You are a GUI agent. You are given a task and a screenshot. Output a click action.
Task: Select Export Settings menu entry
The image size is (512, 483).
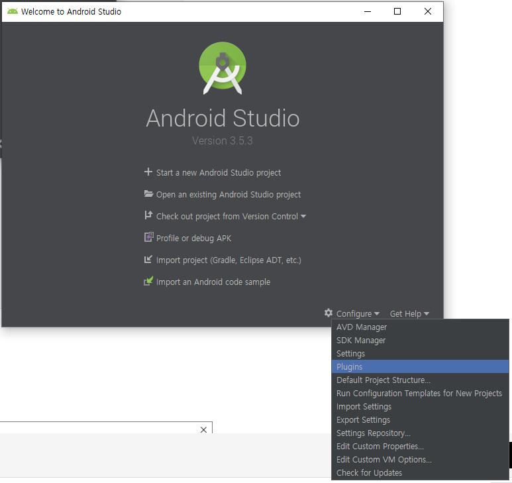tap(420, 419)
